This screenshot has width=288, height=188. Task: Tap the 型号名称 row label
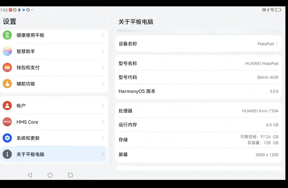(128, 63)
